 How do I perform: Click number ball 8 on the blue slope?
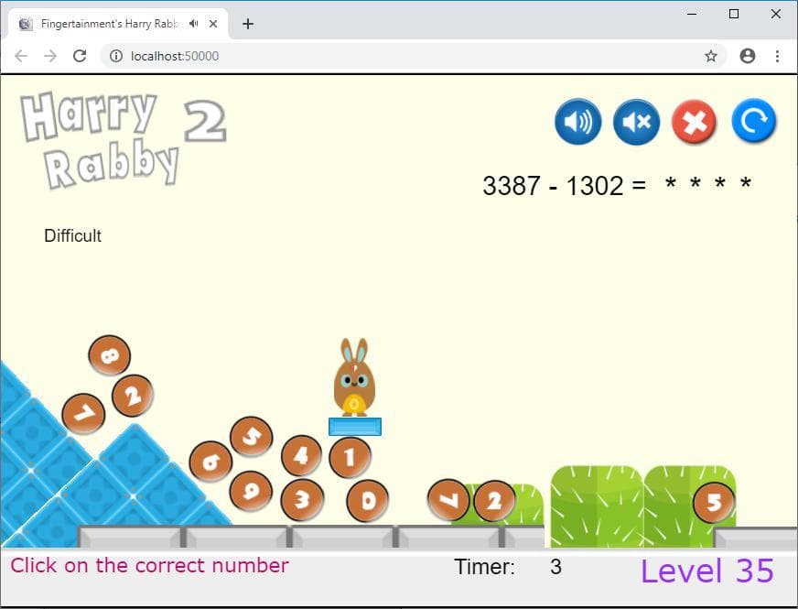point(110,355)
